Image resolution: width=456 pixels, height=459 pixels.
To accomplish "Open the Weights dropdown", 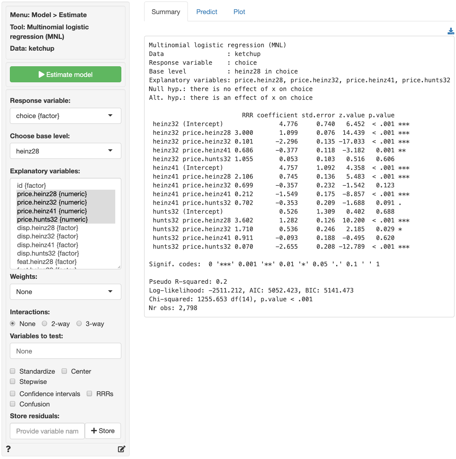I will coord(65,292).
